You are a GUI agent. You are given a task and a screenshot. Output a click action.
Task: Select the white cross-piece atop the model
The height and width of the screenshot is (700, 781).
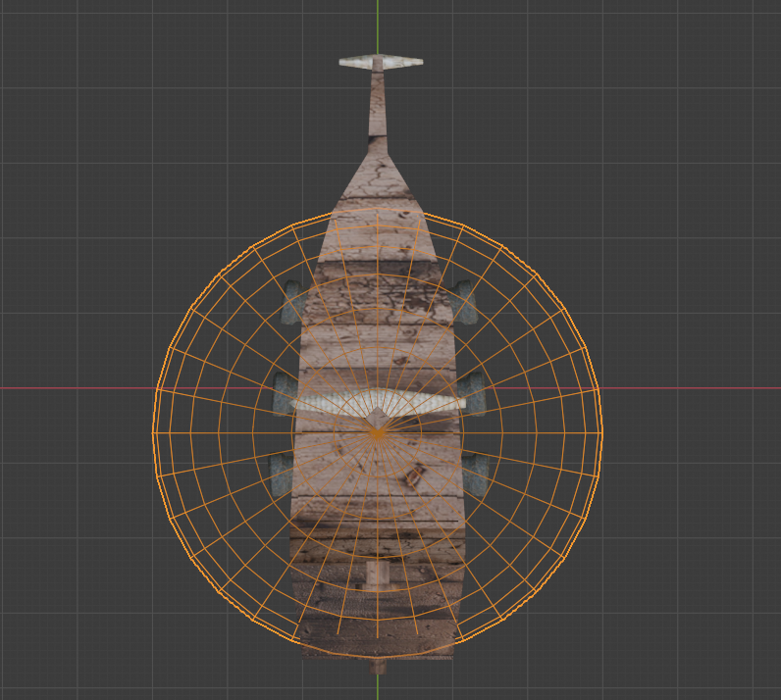tap(381, 62)
